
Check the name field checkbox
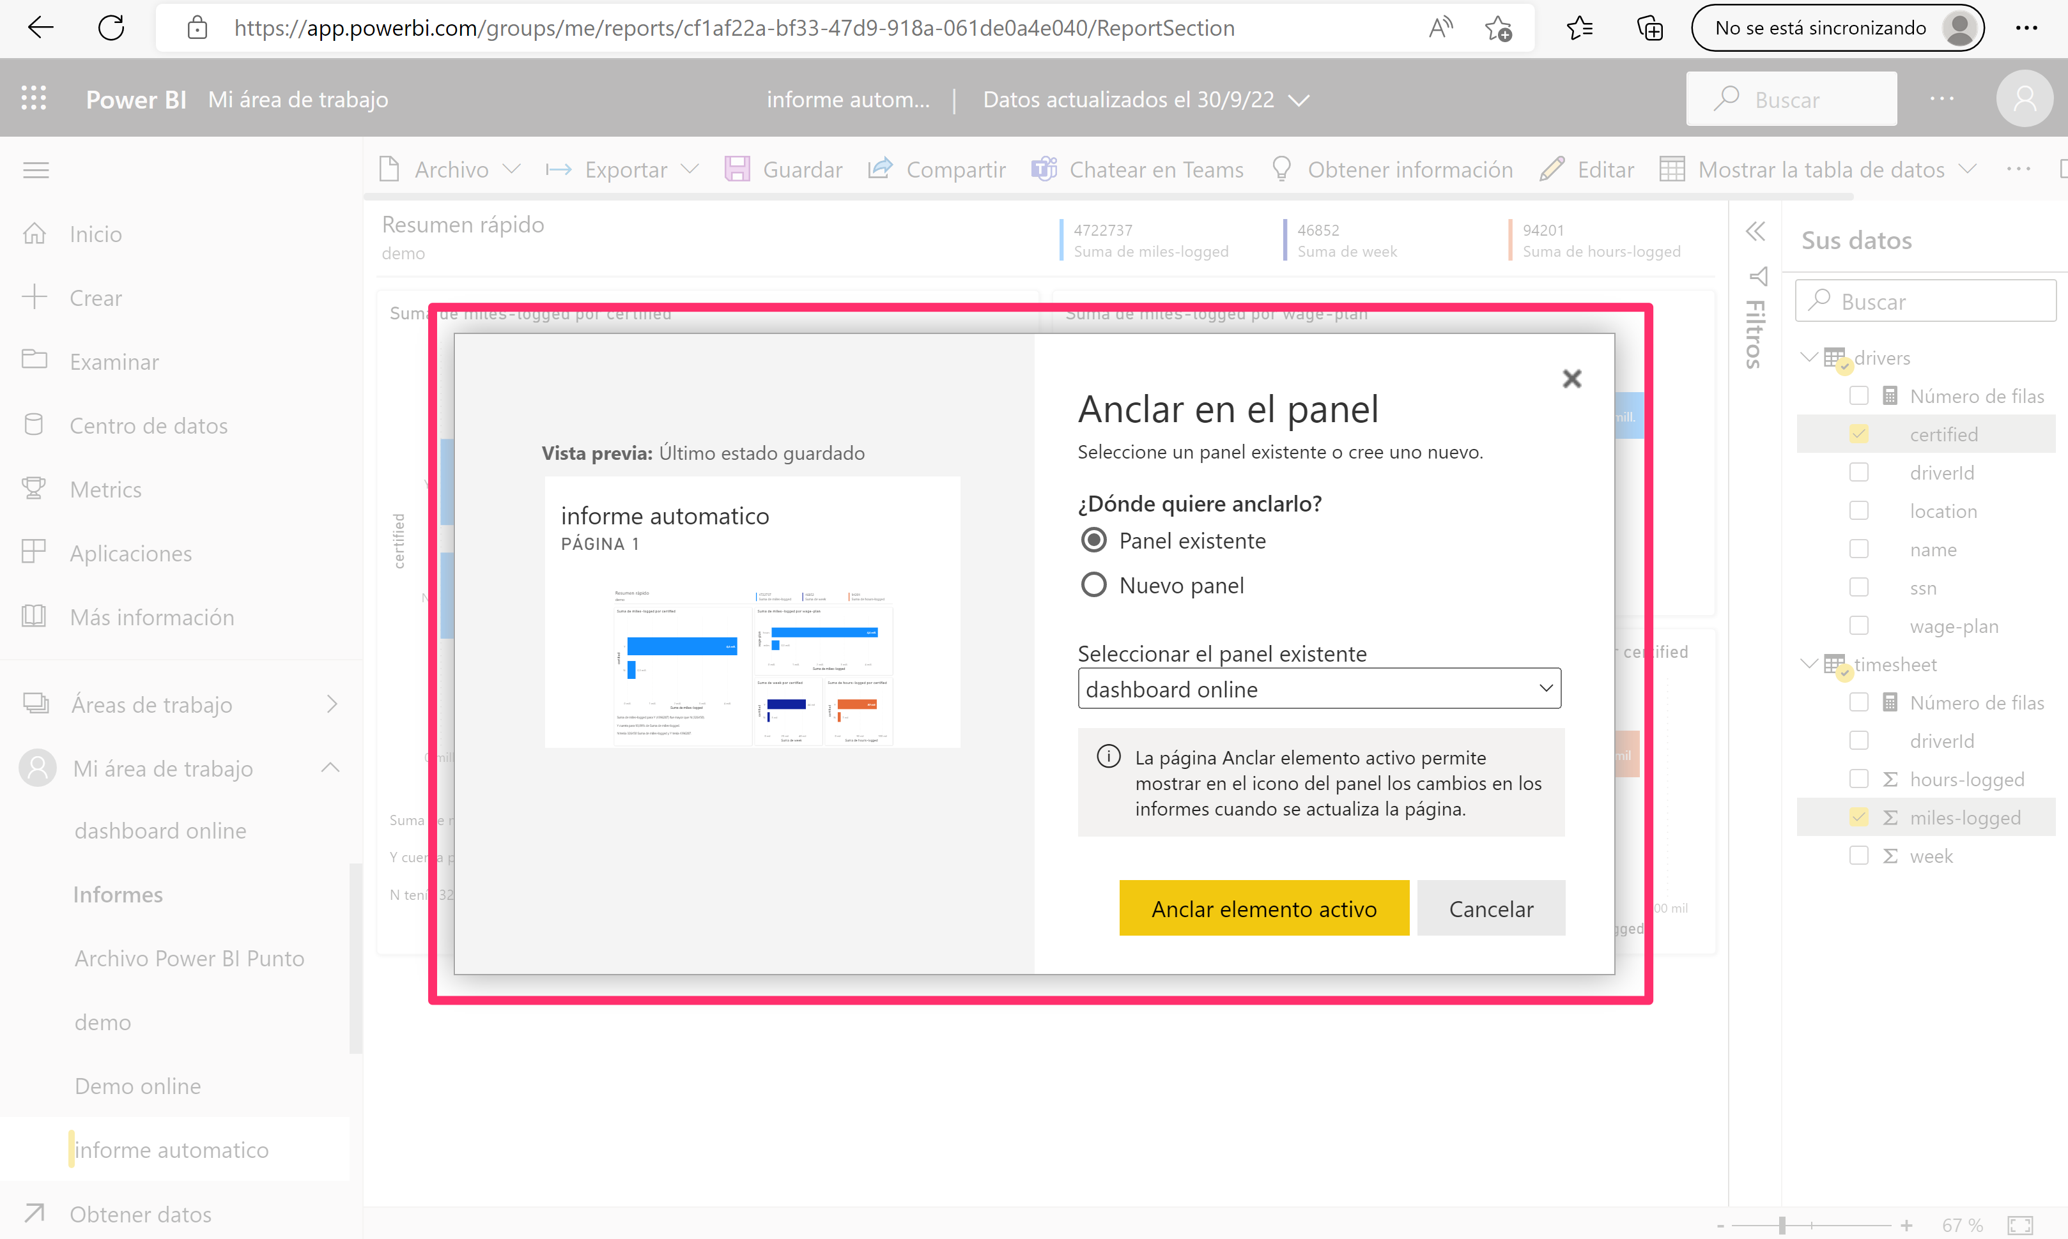click(x=1859, y=549)
